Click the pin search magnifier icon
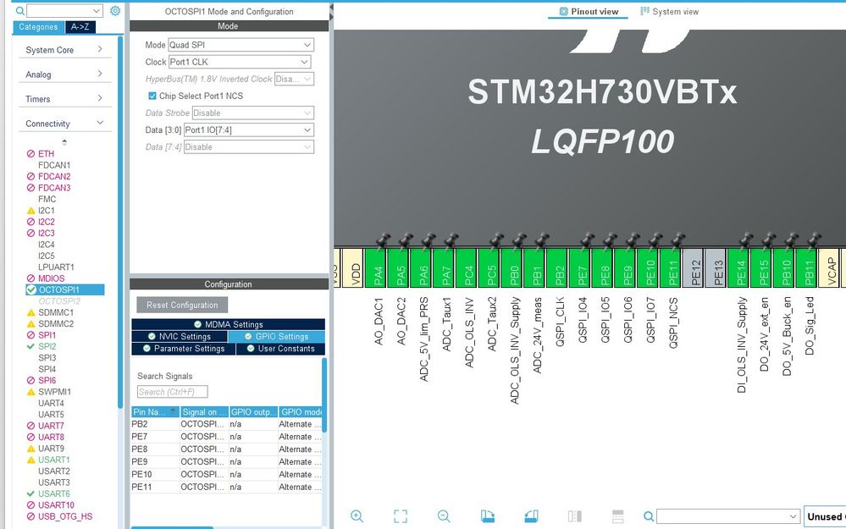The image size is (846, 529). point(649,516)
